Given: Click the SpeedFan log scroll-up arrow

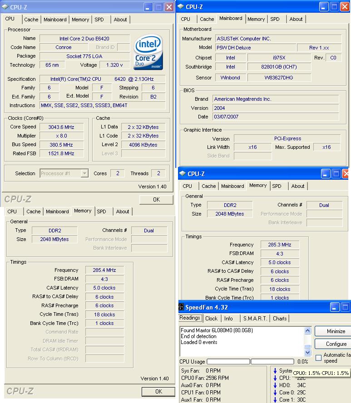Looking at the screenshot, I should tap(307, 330).
